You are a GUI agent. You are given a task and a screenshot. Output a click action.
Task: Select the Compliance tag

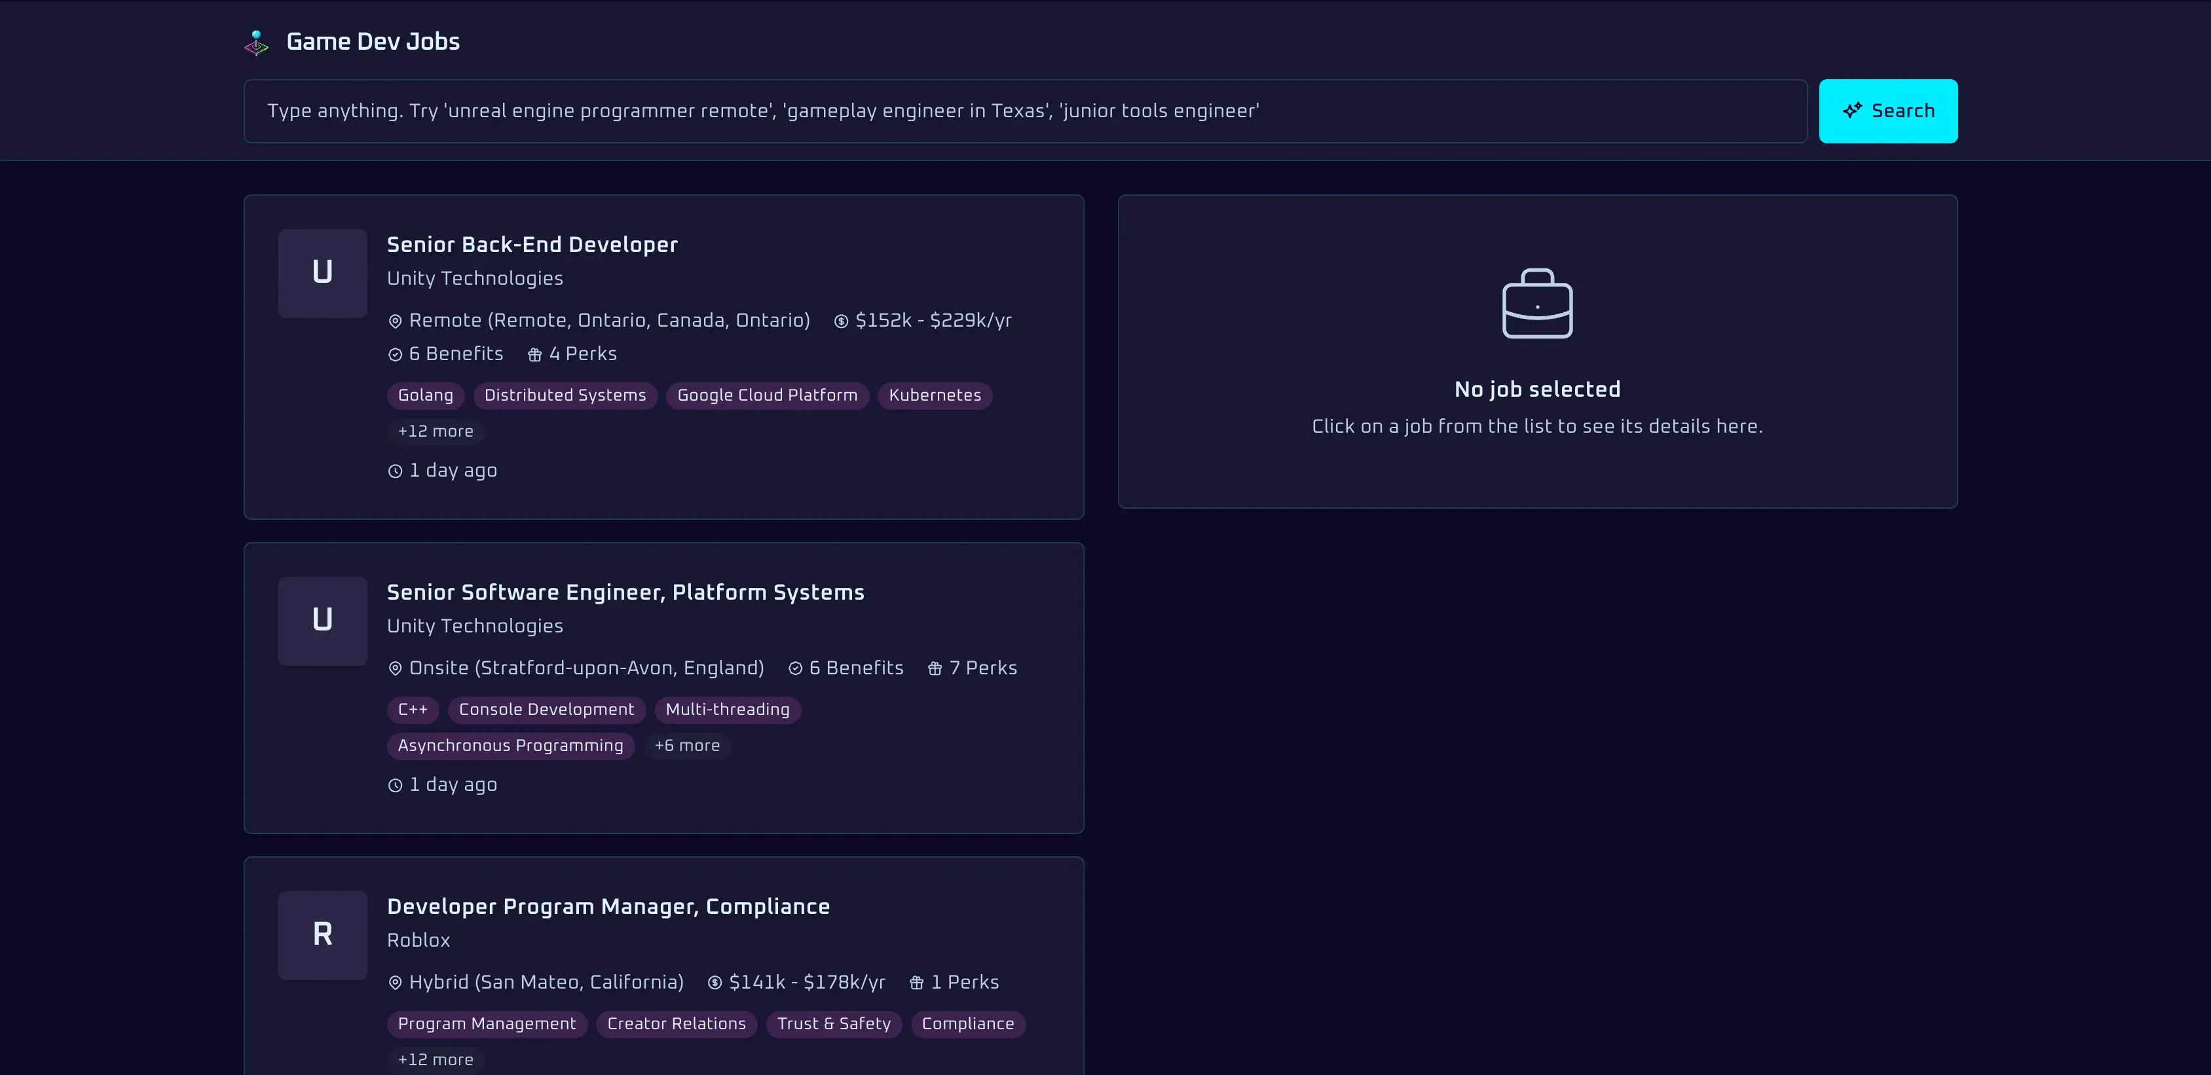967,1023
